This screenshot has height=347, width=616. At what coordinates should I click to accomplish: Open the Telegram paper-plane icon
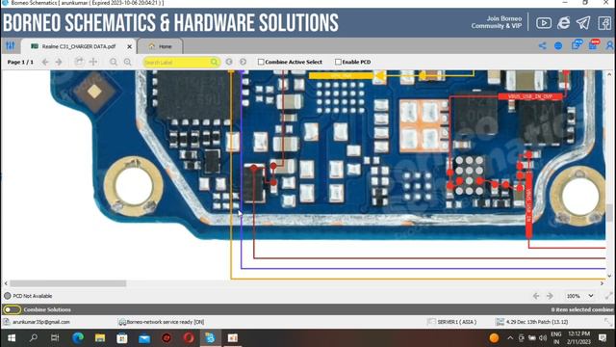(x=583, y=23)
